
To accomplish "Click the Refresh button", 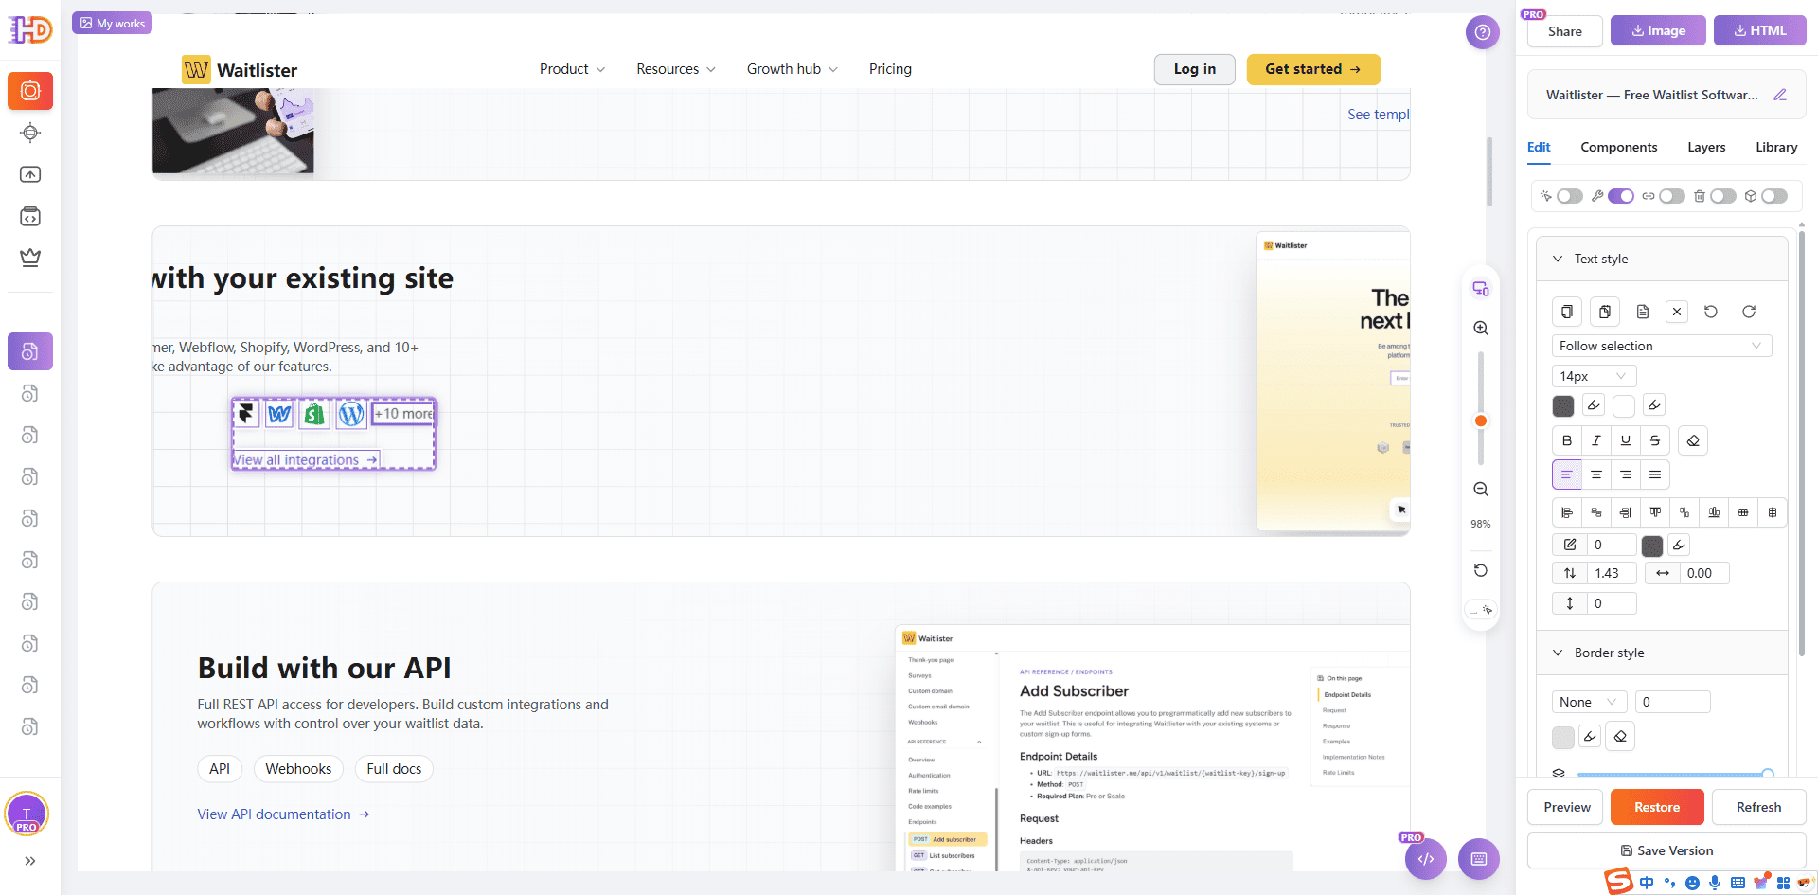I will 1758,807.
